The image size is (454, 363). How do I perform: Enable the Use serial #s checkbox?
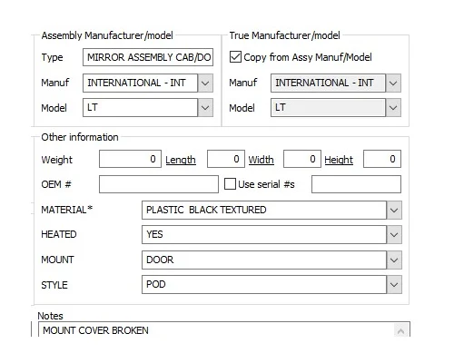[x=230, y=184]
